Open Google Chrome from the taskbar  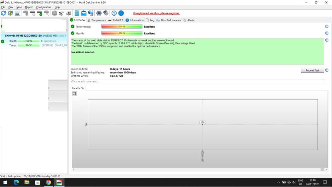[x=48, y=182]
